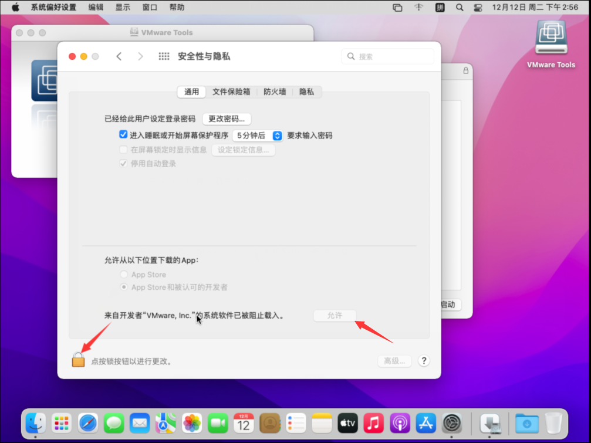The width and height of the screenshot is (591, 443).
Task: Open Messages from the Dock
Action: [114, 423]
